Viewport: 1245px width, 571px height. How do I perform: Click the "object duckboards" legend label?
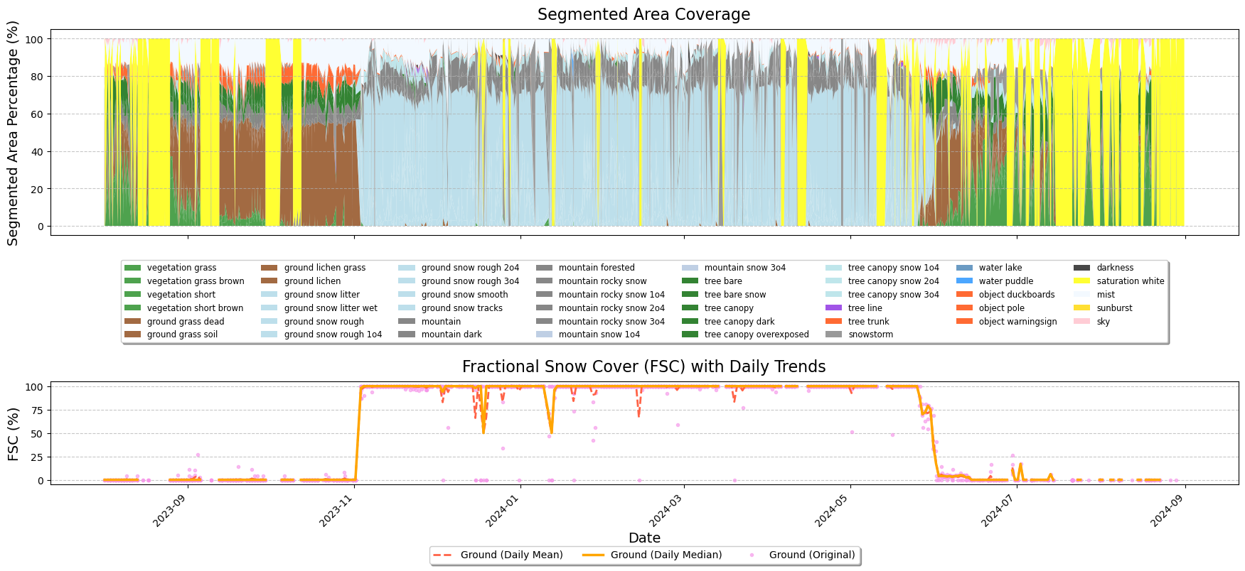tap(1016, 295)
